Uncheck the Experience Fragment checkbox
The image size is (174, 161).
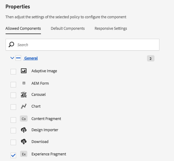pos(13,155)
